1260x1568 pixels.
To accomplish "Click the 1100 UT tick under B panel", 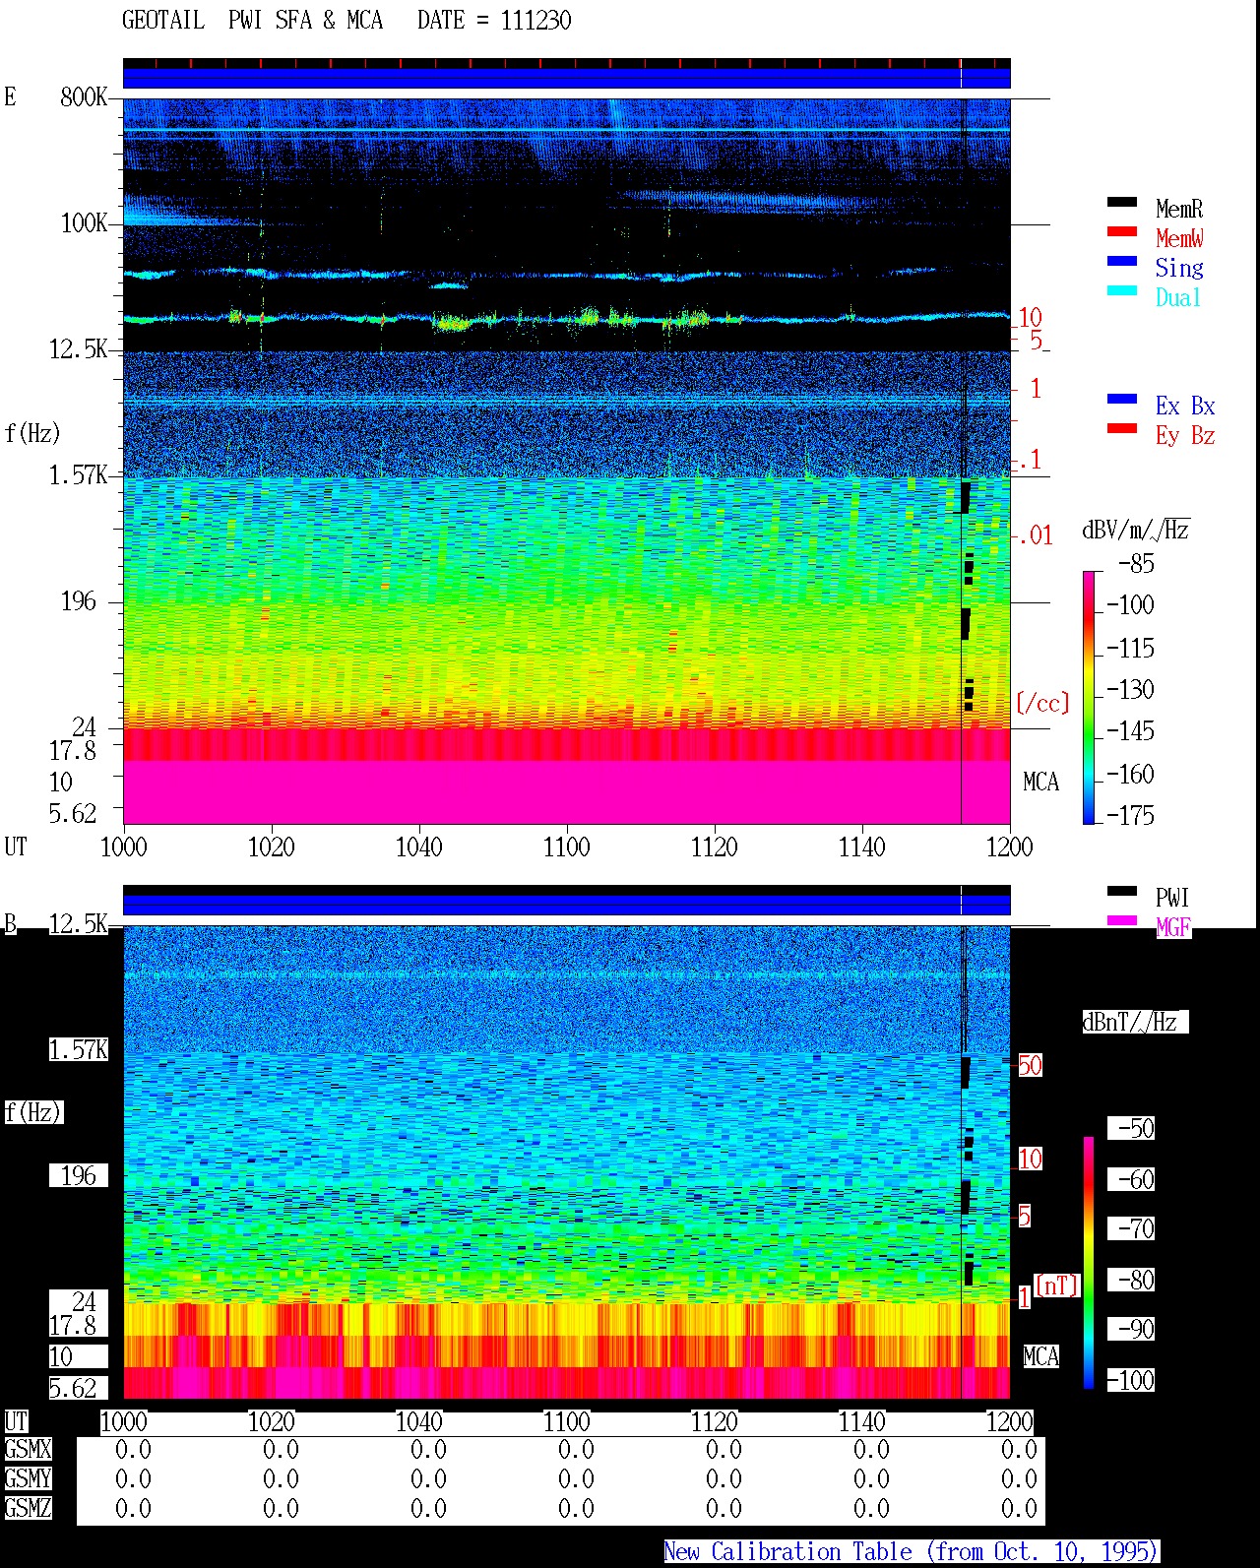I will tap(566, 1421).
